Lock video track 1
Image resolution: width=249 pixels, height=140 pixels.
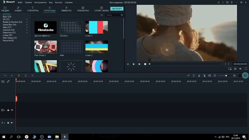pyautogui.click(x=8, y=110)
